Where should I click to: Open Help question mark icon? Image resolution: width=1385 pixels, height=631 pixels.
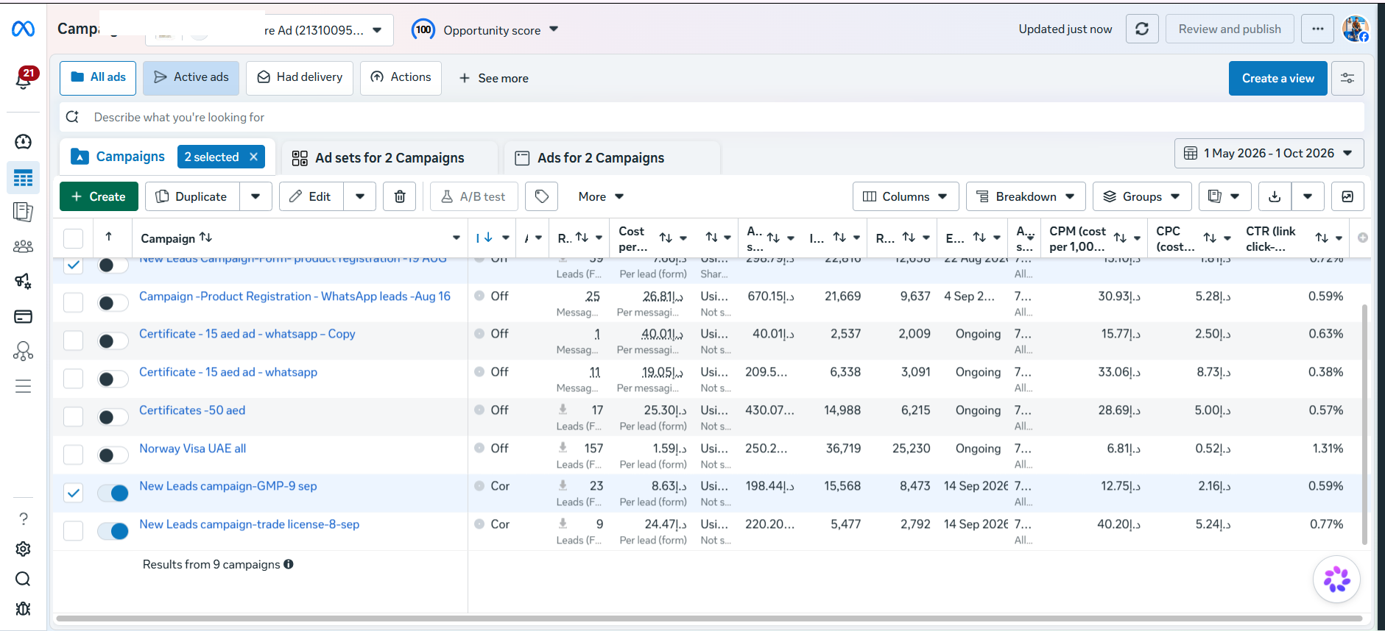coord(24,519)
